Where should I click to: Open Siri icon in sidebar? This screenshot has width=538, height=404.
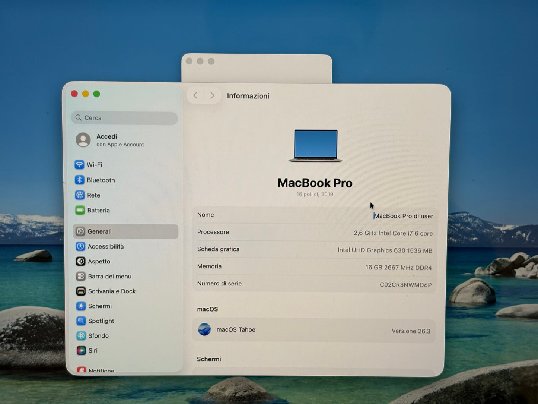(81, 350)
